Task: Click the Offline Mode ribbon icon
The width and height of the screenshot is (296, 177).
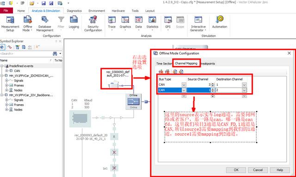Action: [x=27, y=24]
